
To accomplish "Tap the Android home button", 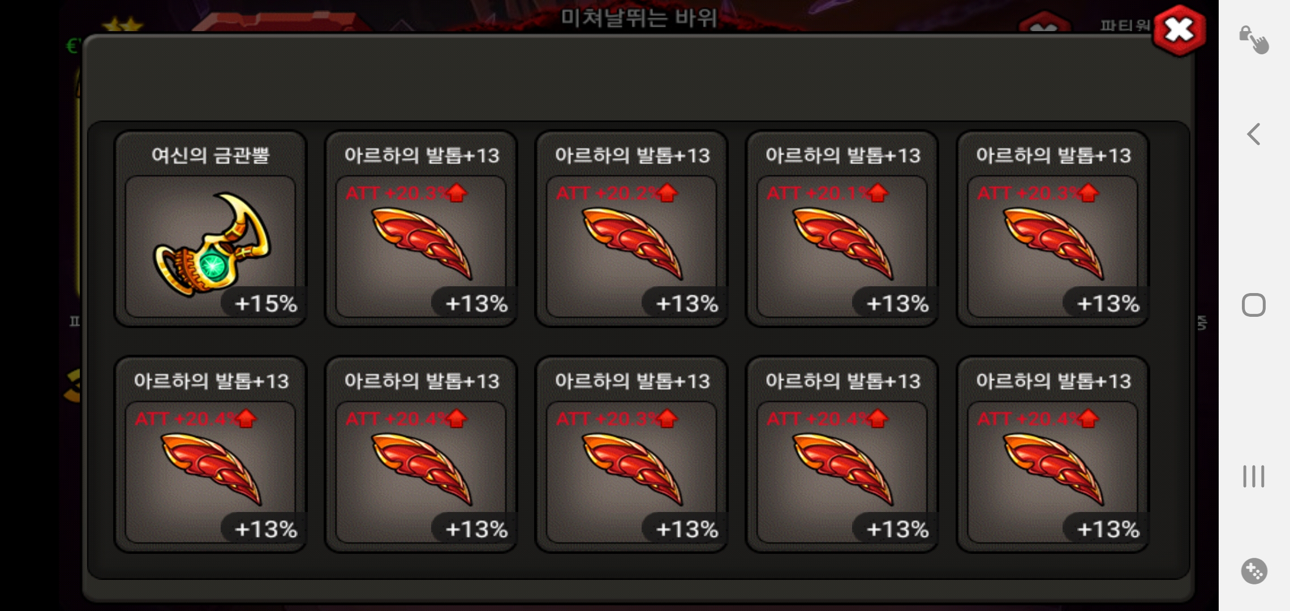I will pos(1254,305).
